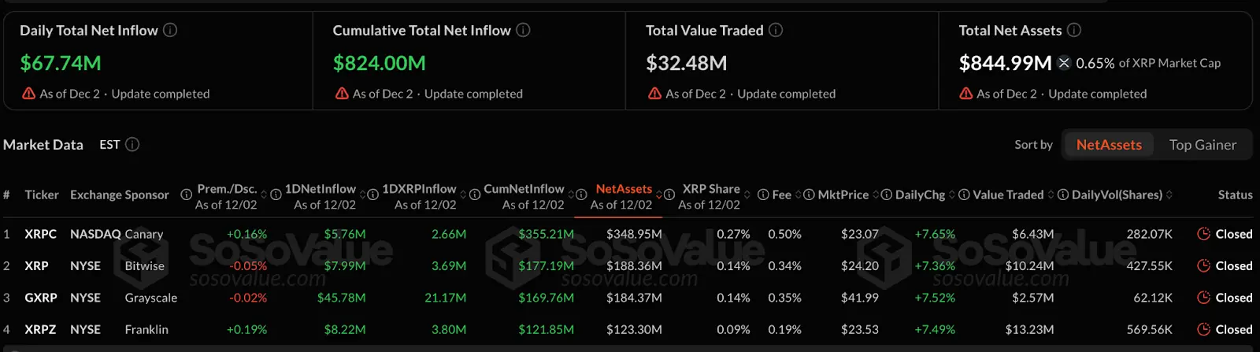Sort by the CumNetInflow column arrows
Screen dimensions: 1260x352
coord(571,195)
